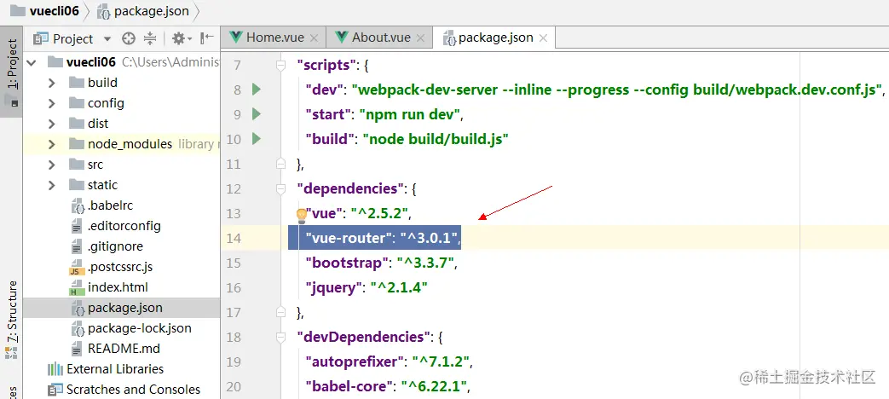Select the build folder in tree
889x399 pixels.
pyautogui.click(x=102, y=83)
